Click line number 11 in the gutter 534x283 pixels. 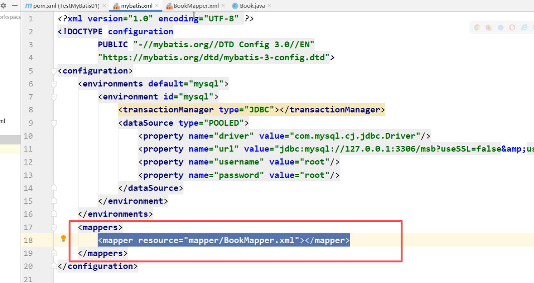pos(28,149)
